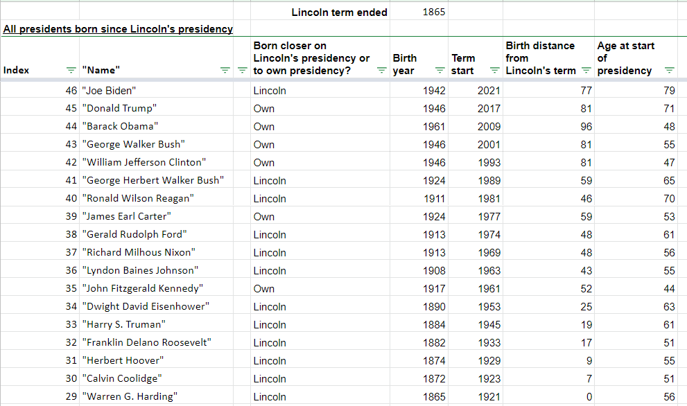This screenshot has width=687, height=406.
Task: Open Age at start of presidency filter
Action: pos(669,70)
